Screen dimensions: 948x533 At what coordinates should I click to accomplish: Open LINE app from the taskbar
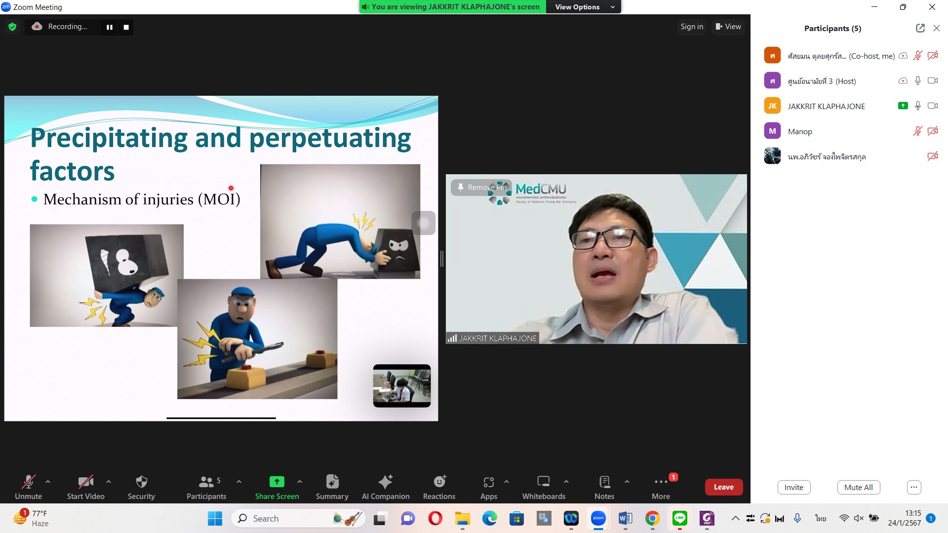(680, 518)
